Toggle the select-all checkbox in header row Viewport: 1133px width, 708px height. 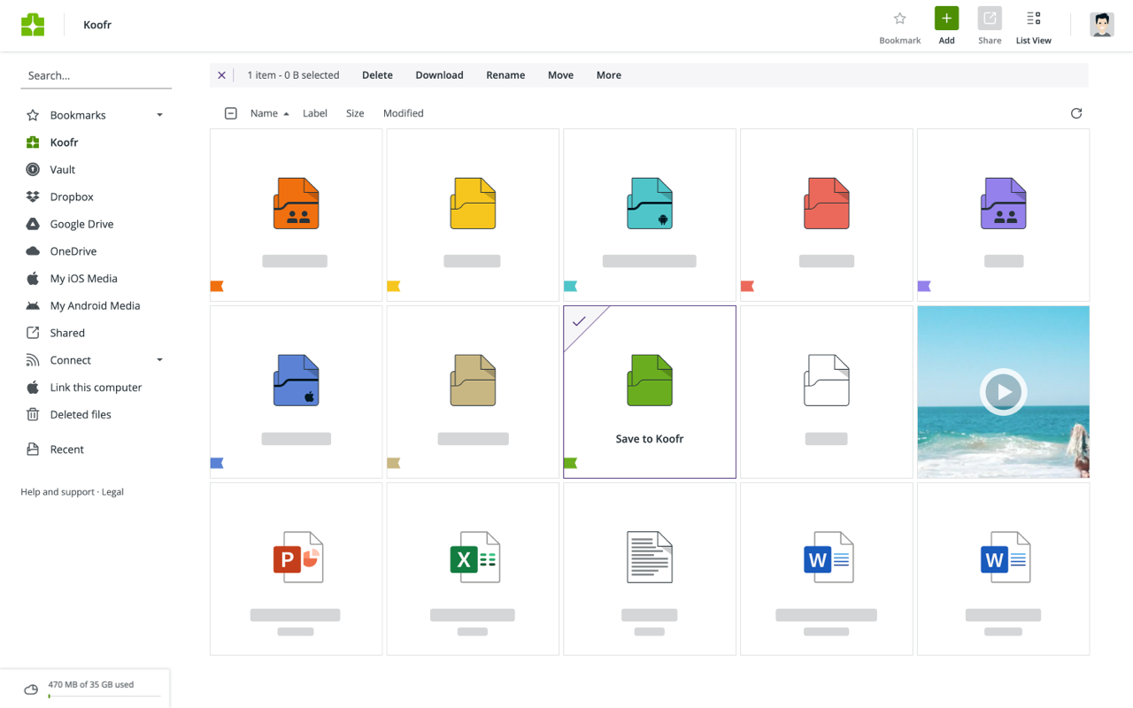[x=231, y=113]
